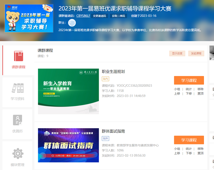Click the course group title 2023年第一届易班优课求职辅导课程学习大赛
The image size is (214, 170).
click(x=115, y=9)
